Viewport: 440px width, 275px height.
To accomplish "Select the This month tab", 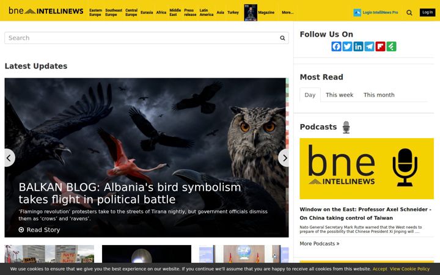I will (x=379, y=95).
